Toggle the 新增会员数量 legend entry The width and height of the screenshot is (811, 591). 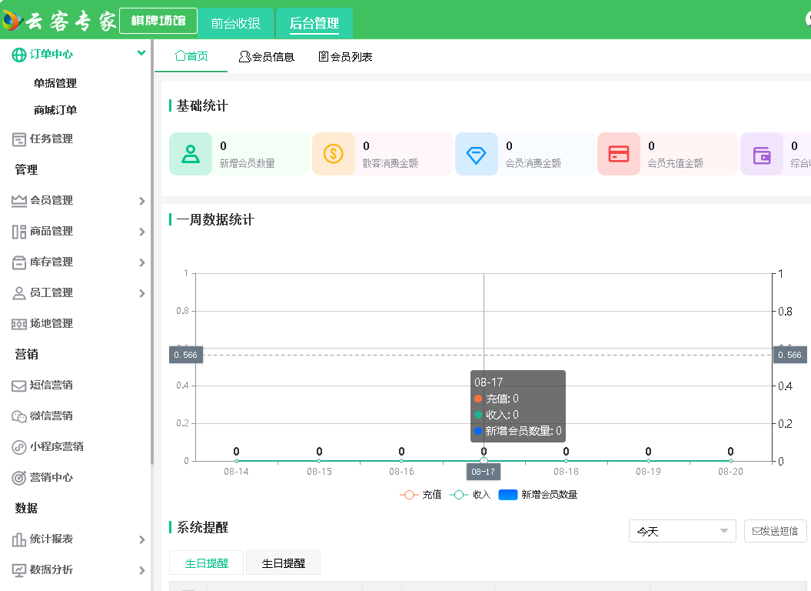(538, 495)
